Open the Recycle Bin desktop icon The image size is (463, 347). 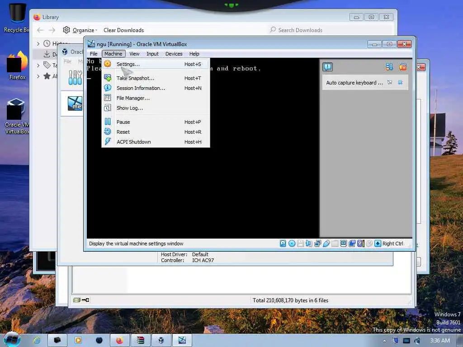pos(16,18)
